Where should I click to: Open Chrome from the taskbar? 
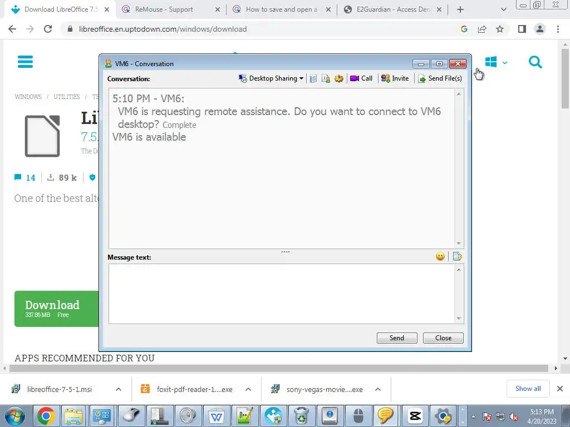click(x=46, y=416)
